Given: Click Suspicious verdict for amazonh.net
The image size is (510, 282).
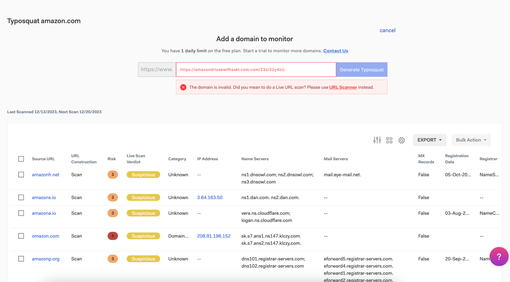Looking at the screenshot, I should pos(143,175).
